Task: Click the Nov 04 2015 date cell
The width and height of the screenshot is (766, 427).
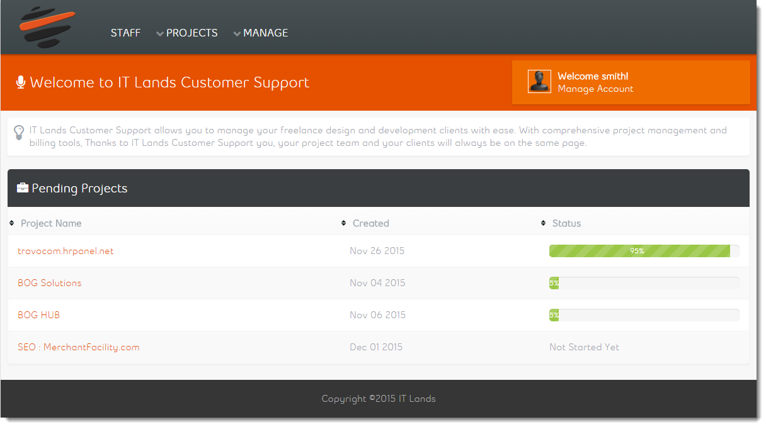Action: coord(377,283)
